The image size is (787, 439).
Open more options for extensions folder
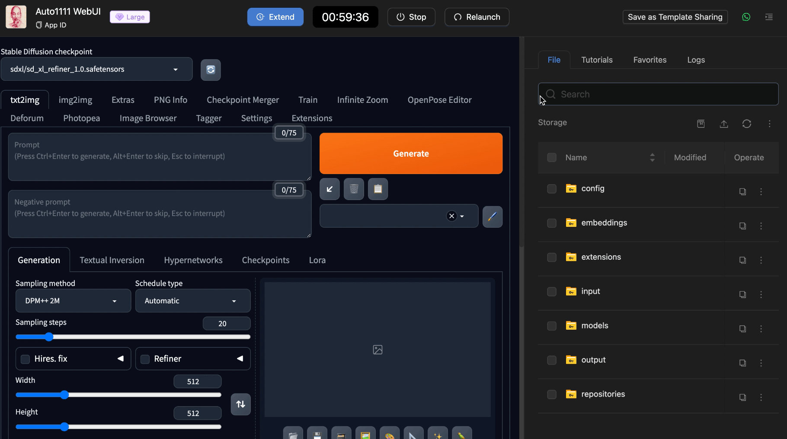761,260
